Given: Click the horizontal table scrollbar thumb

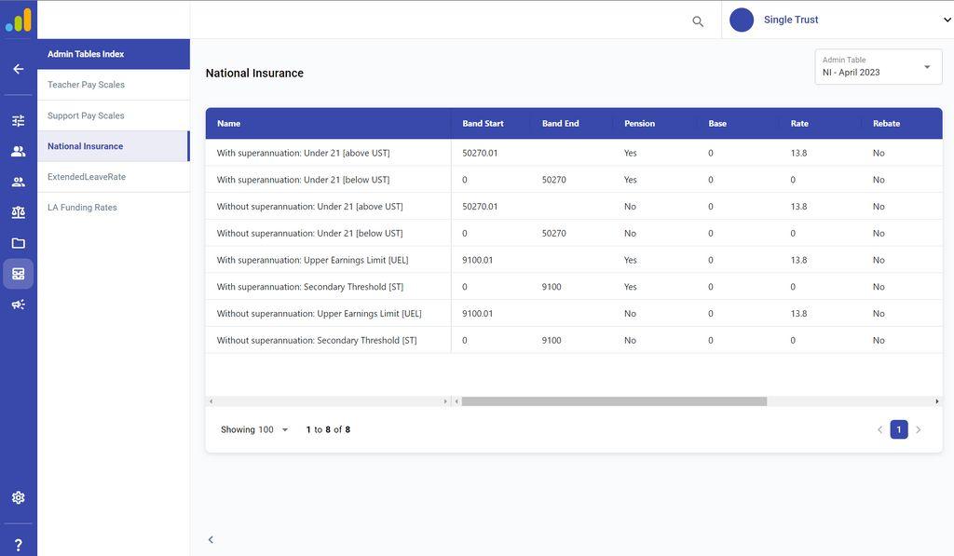Looking at the screenshot, I should 614,401.
